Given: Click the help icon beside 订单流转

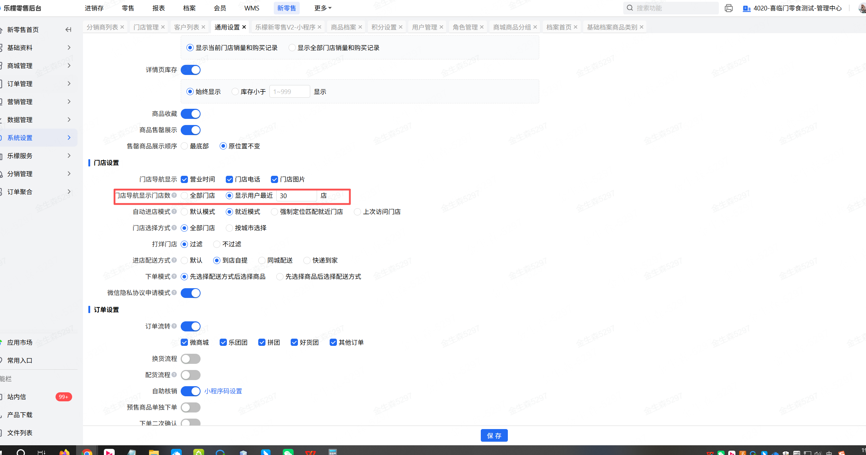Looking at the screenshot, I should point(174,326).
